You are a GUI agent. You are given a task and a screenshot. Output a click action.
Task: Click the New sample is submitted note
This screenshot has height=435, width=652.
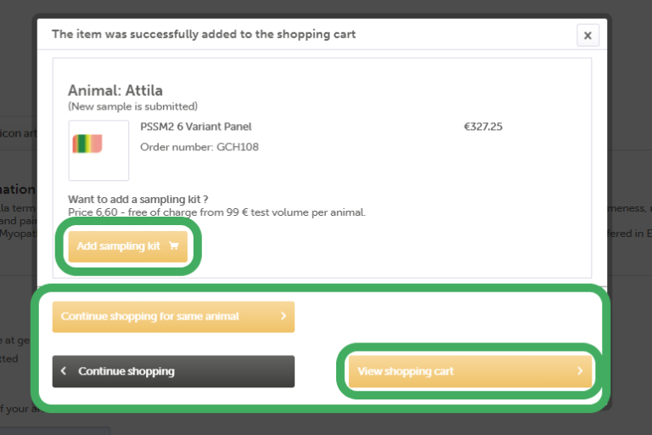(x=132, y=106)
